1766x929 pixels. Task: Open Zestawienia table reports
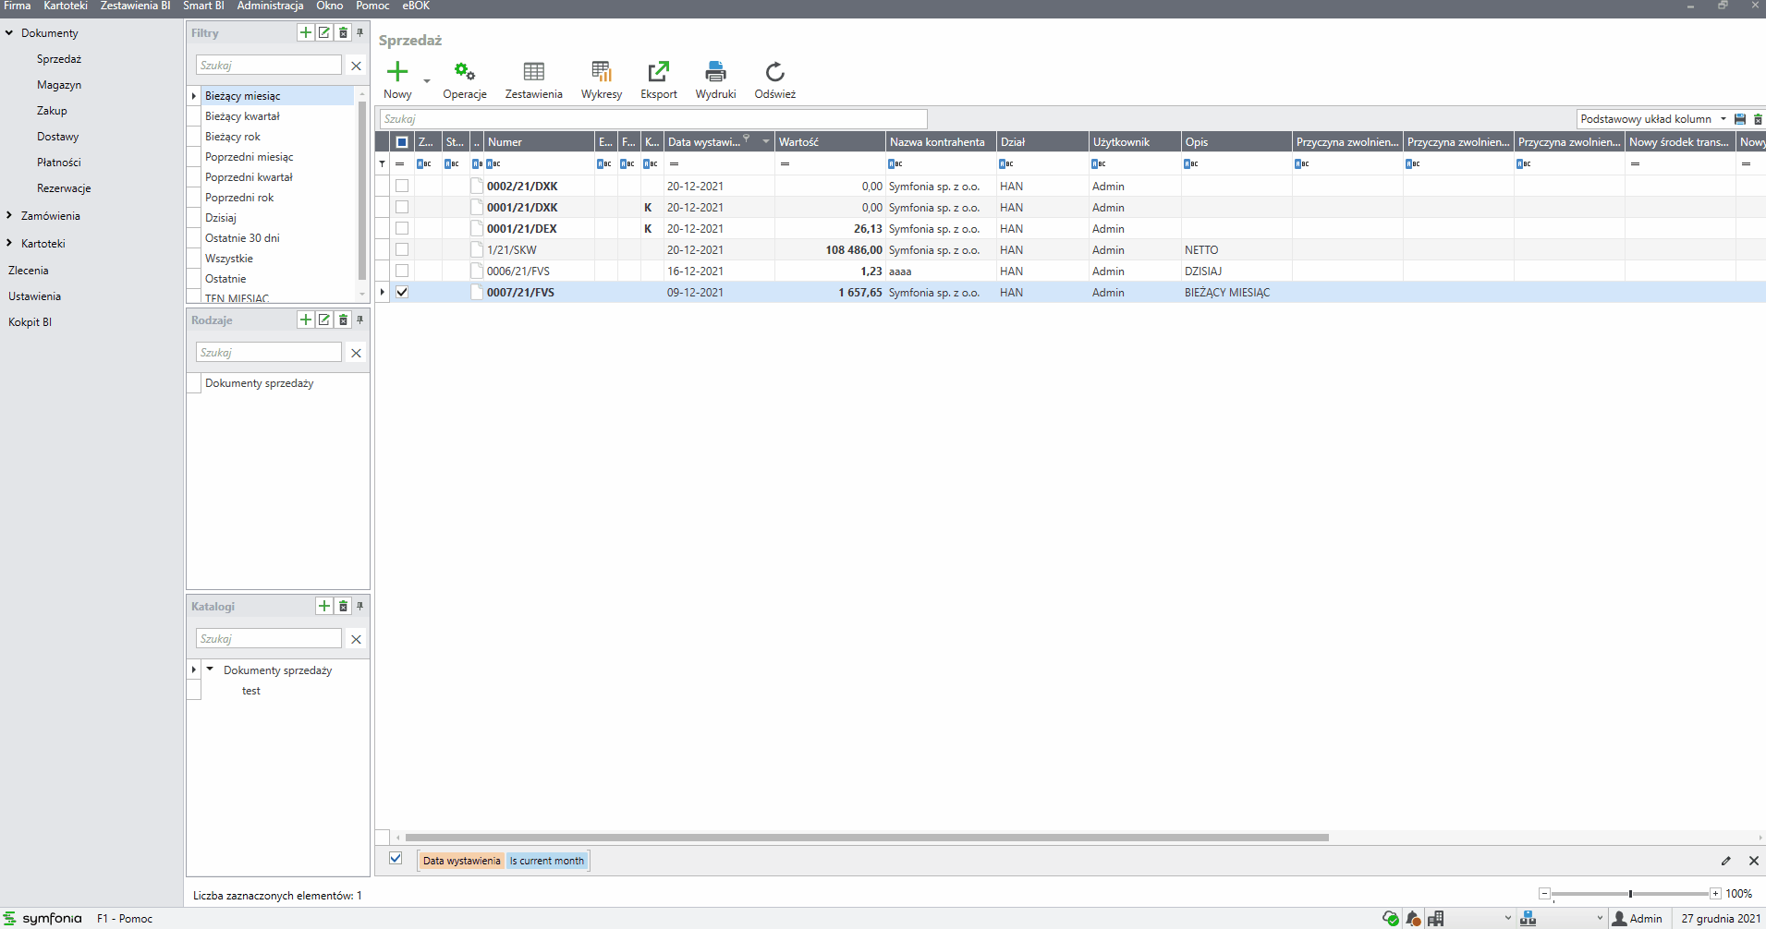click(533, 72)
